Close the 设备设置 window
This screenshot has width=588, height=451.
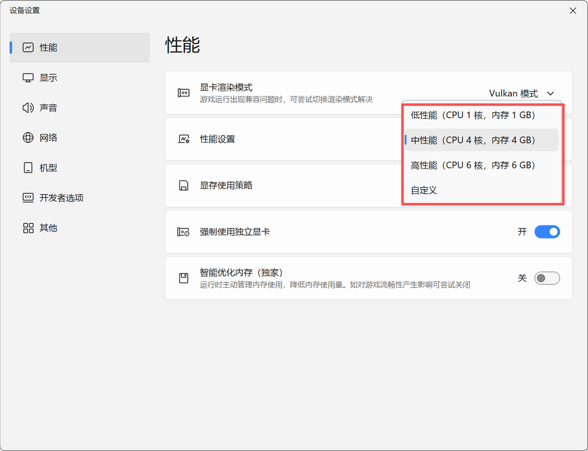point(573,11)
